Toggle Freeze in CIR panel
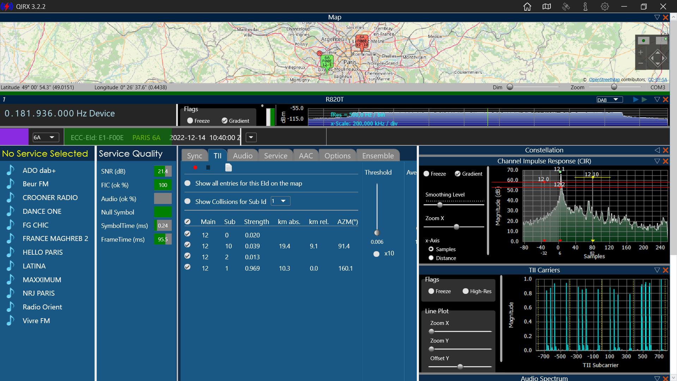Viewport: 677px width, 381px height. pyautogui.click(x=426, y=174)
